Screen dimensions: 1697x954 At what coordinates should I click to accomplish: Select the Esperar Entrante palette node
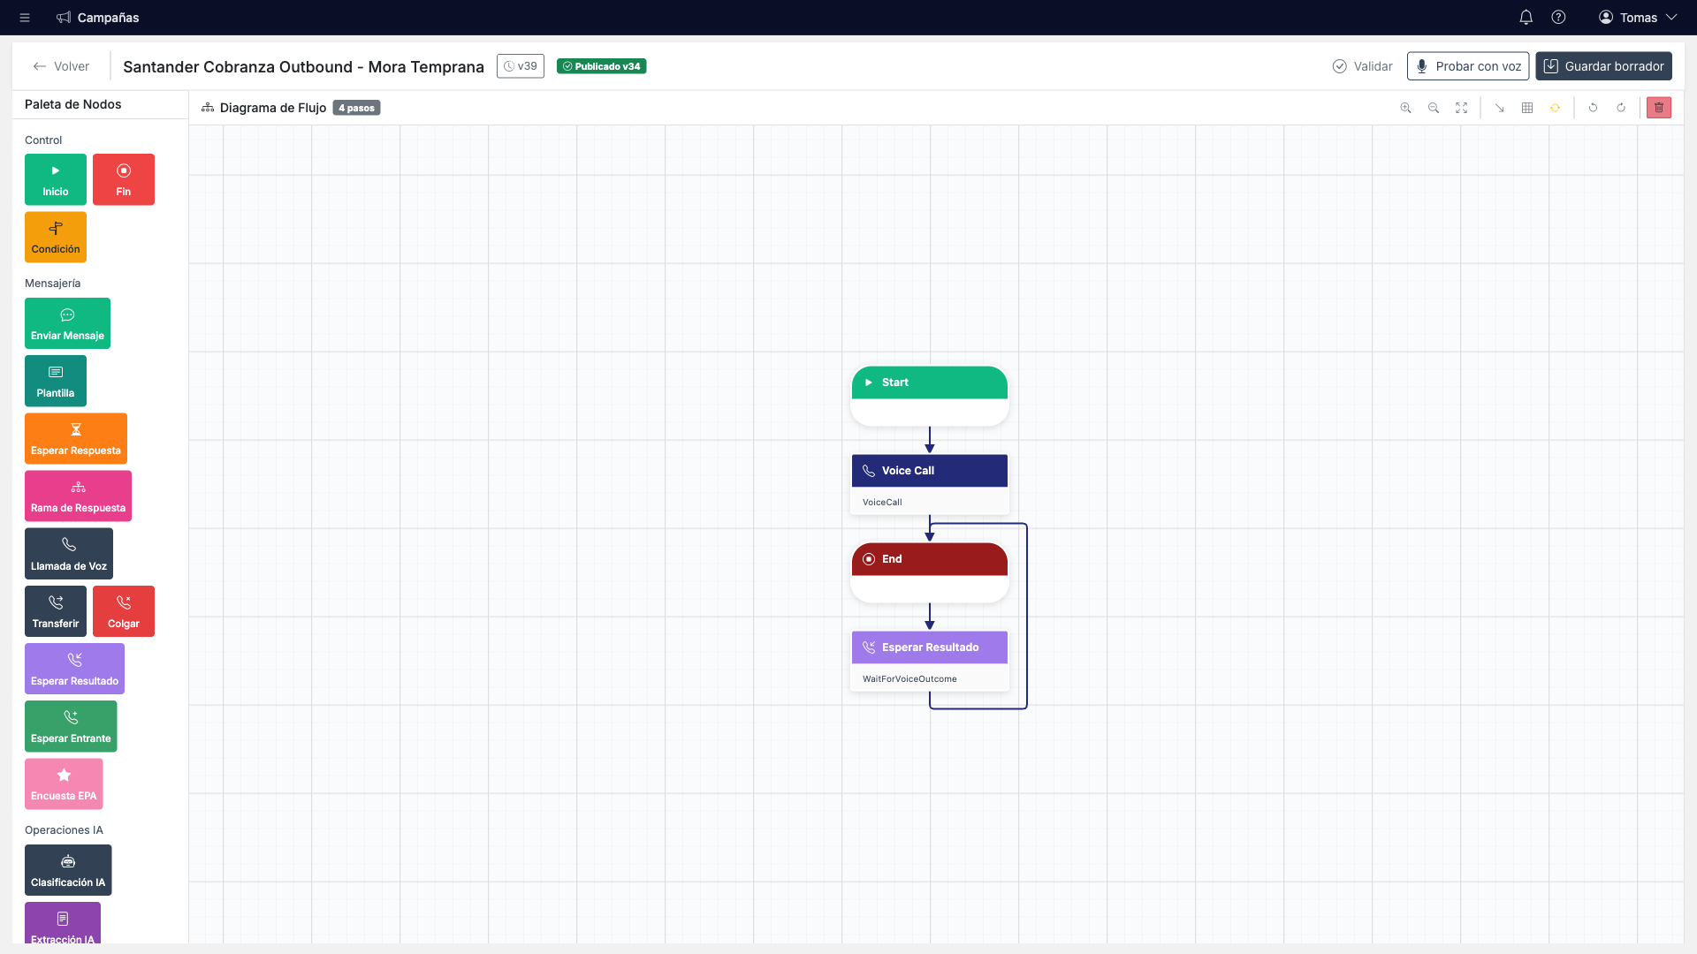pos(71,726)
